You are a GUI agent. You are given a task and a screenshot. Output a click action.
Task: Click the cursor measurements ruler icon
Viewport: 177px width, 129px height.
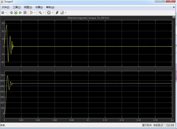click(x=62, y=13)
